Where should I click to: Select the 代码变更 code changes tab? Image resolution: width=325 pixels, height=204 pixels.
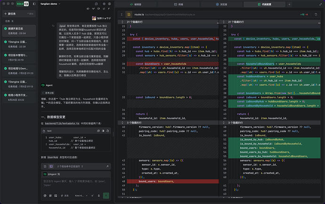tap(265, 4)
